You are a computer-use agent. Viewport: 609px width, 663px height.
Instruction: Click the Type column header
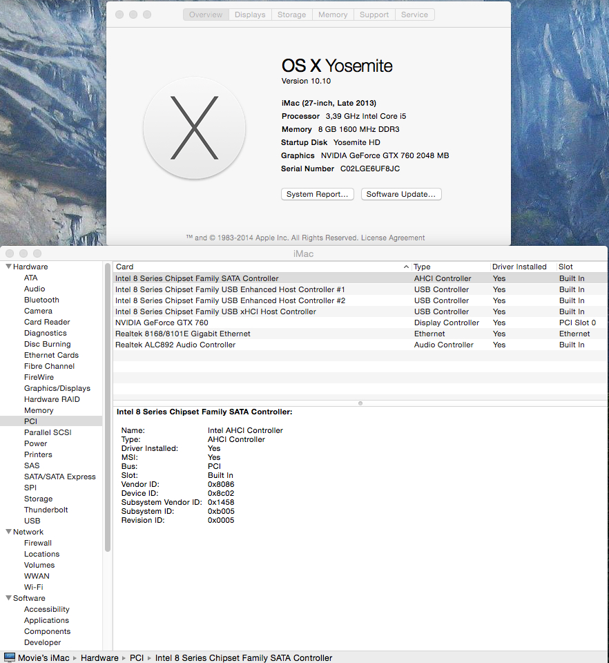coord(450,267)
